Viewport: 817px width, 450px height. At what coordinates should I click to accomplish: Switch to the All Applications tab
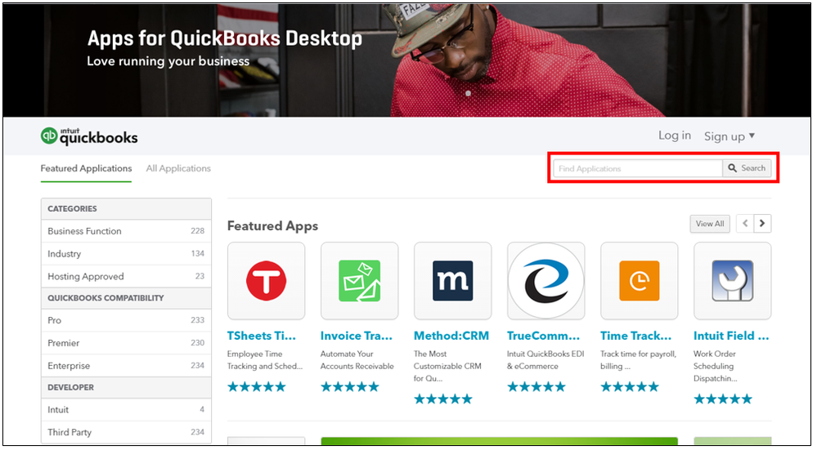(x=178, y=168)
